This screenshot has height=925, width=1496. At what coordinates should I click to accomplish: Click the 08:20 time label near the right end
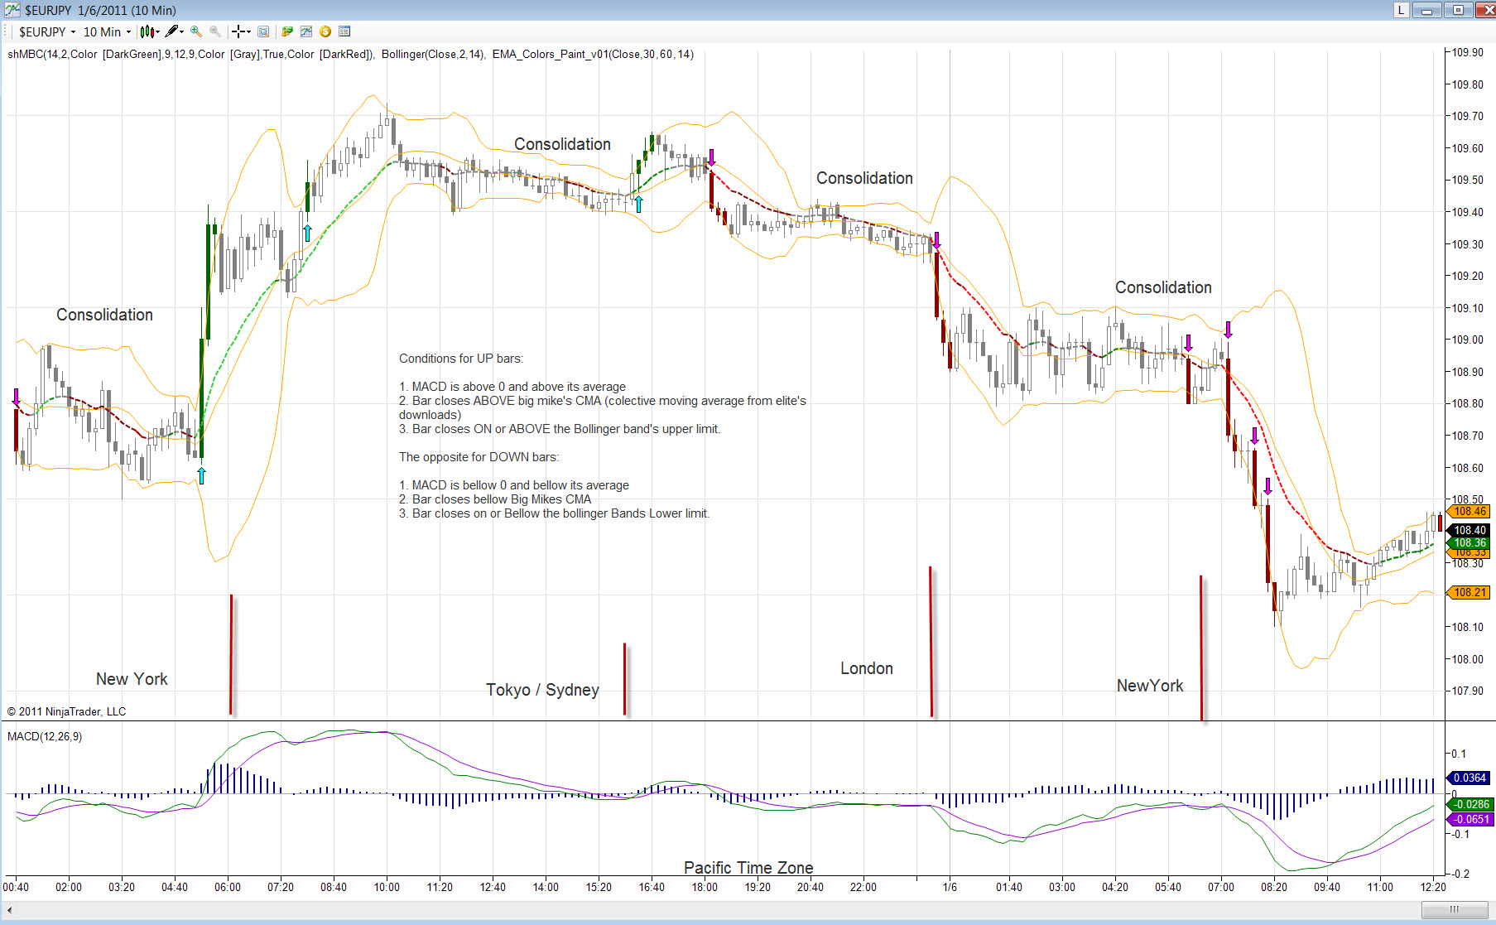click(1274, 887)
